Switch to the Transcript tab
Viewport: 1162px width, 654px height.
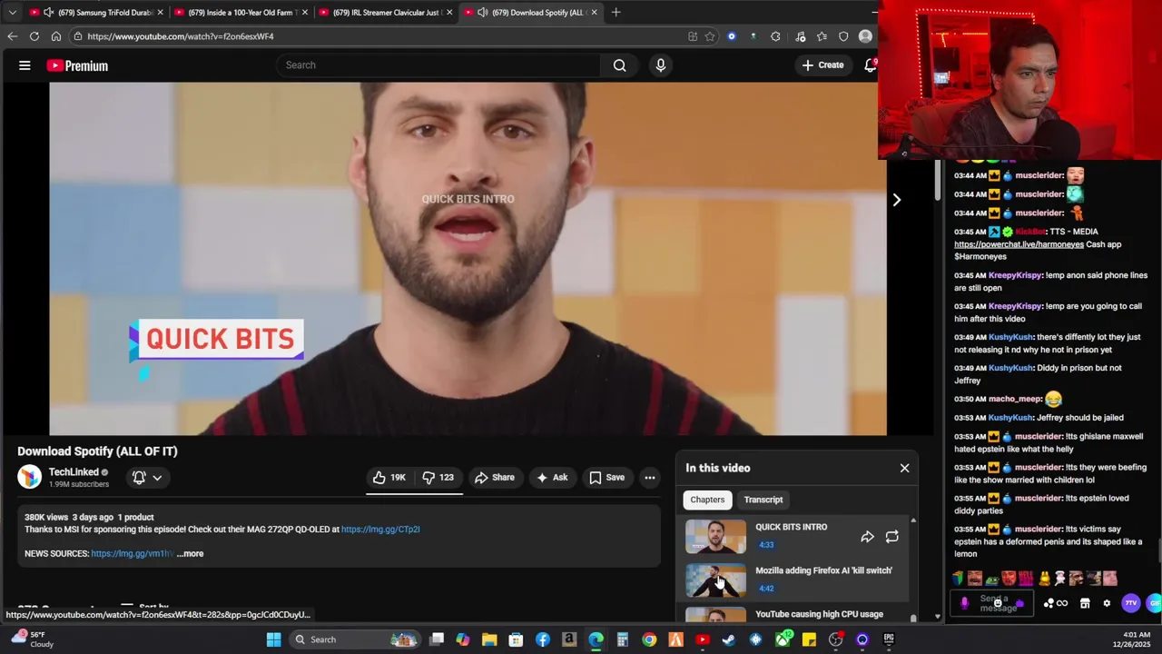(x=763, y=500)
